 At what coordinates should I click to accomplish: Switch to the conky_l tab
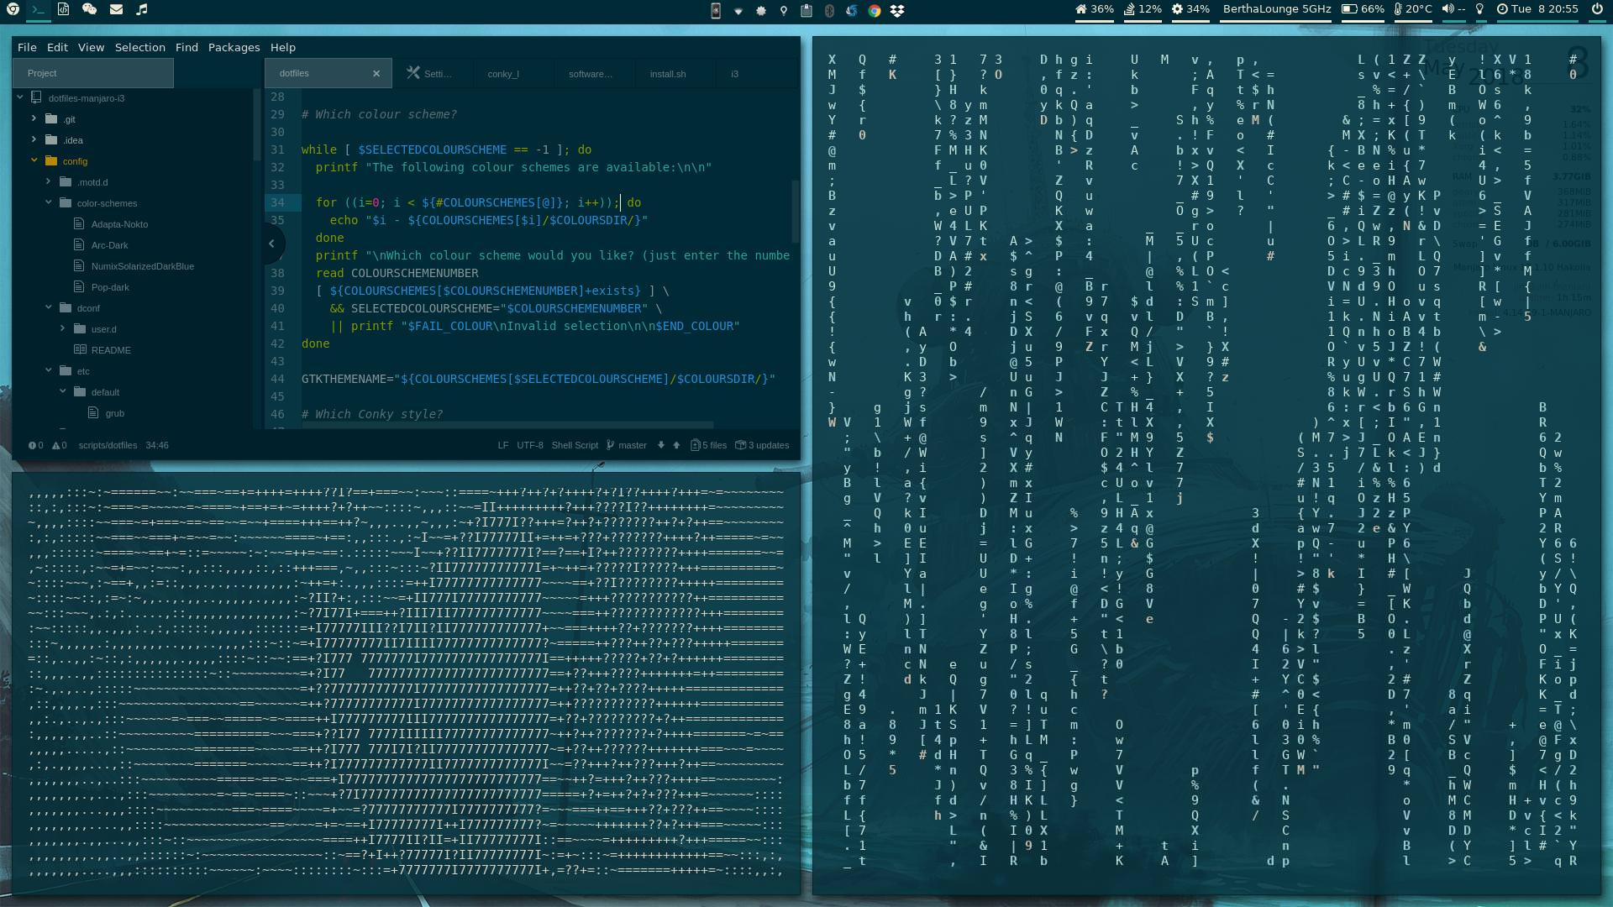tap(513, 74)
